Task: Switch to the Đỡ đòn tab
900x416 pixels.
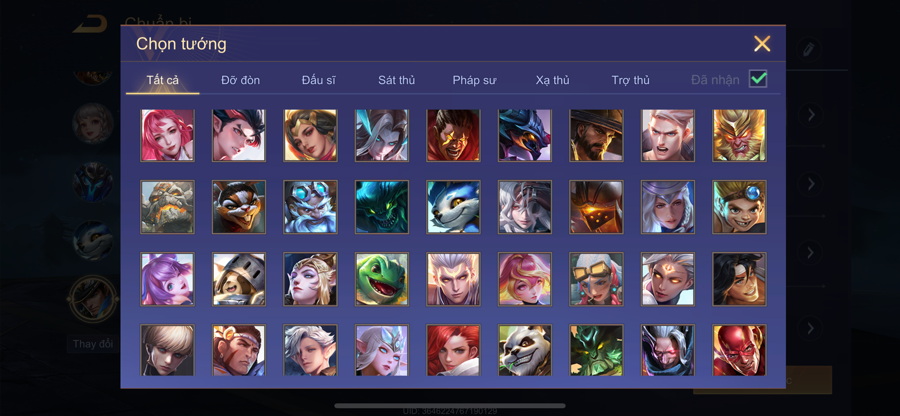Action: pos(240,80)
